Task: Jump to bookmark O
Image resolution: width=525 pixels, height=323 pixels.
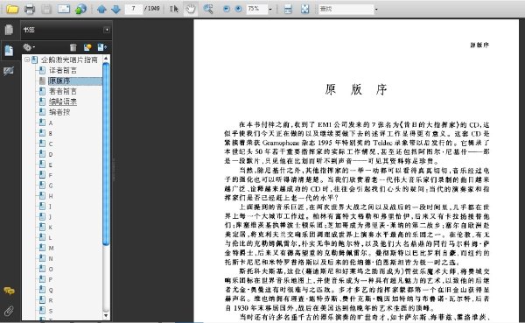Action: [x=51, y=269]
